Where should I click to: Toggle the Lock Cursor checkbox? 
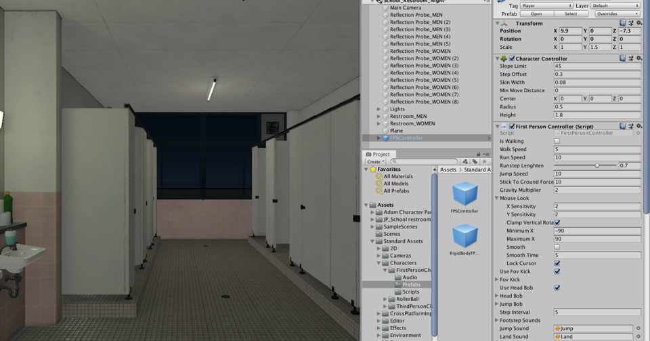[557, 263]
